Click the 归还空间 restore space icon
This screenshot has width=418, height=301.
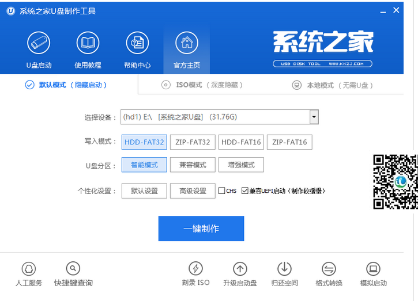click(284, 269)
